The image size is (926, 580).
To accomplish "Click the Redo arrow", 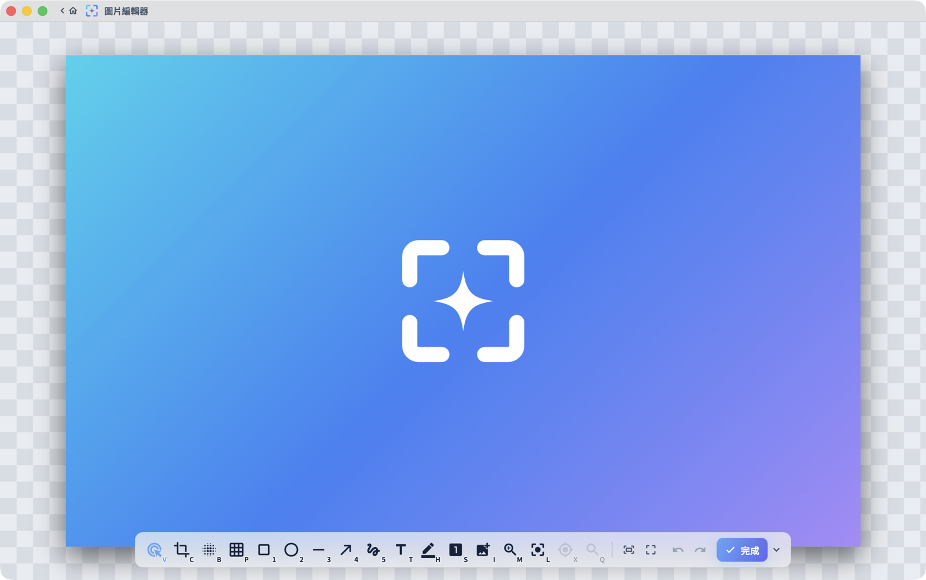I will tap(700, 550).
